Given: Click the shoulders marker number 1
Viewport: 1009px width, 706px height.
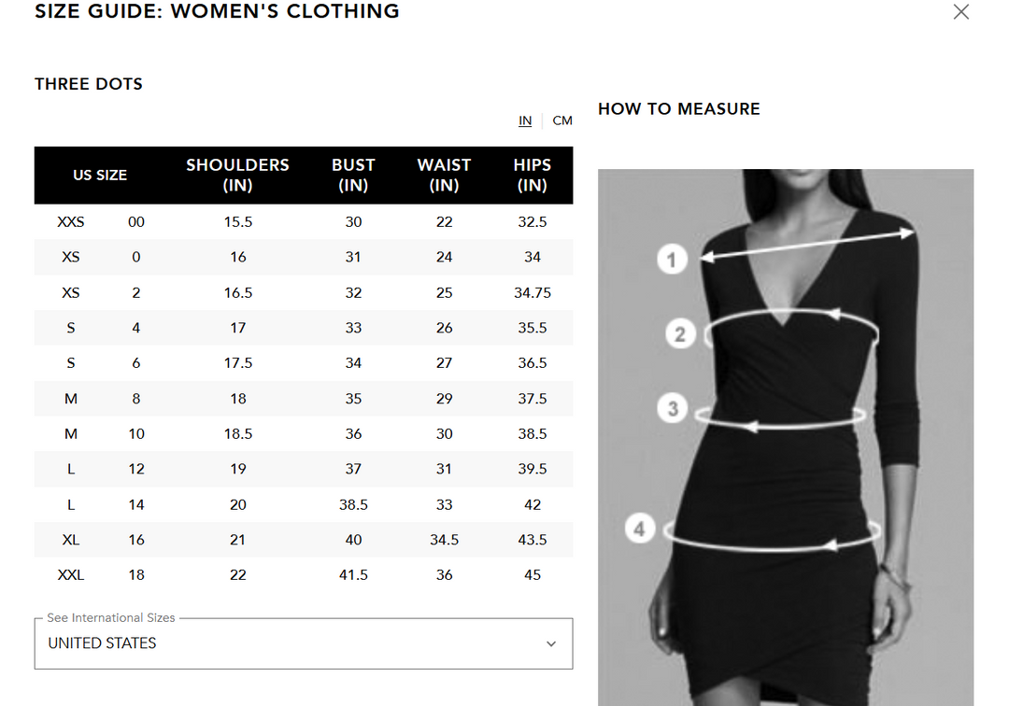Looking at the screenshot, I should tap(672, 260).
